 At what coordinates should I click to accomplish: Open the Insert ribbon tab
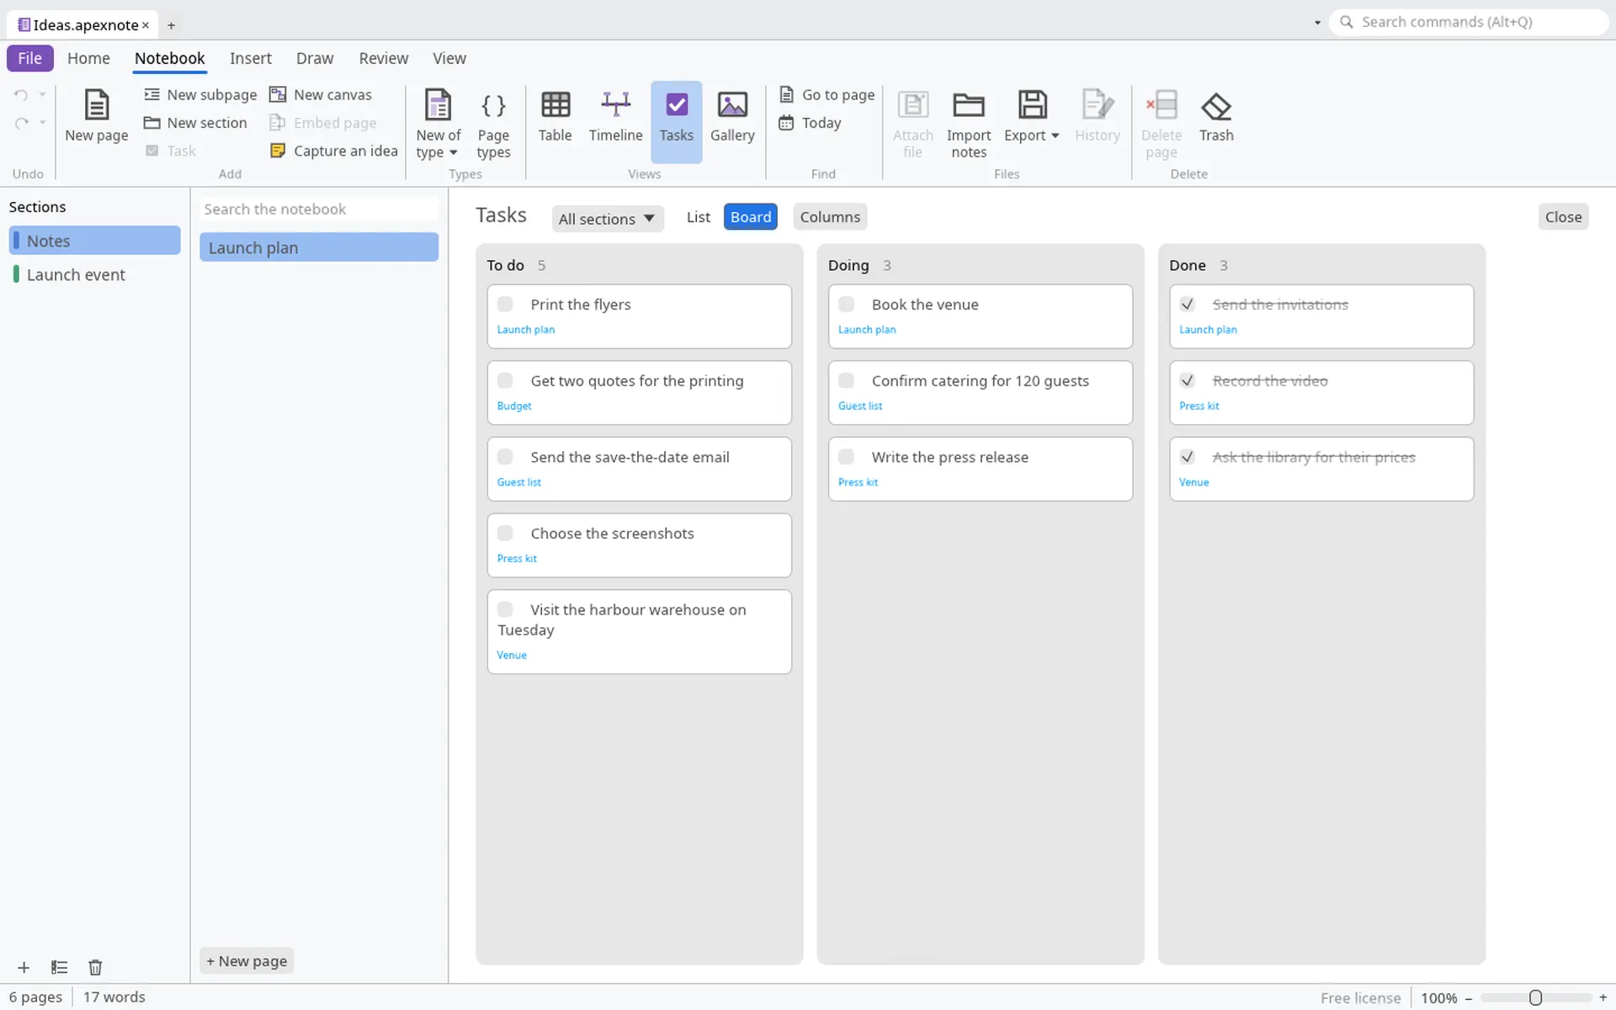[251, 58]
